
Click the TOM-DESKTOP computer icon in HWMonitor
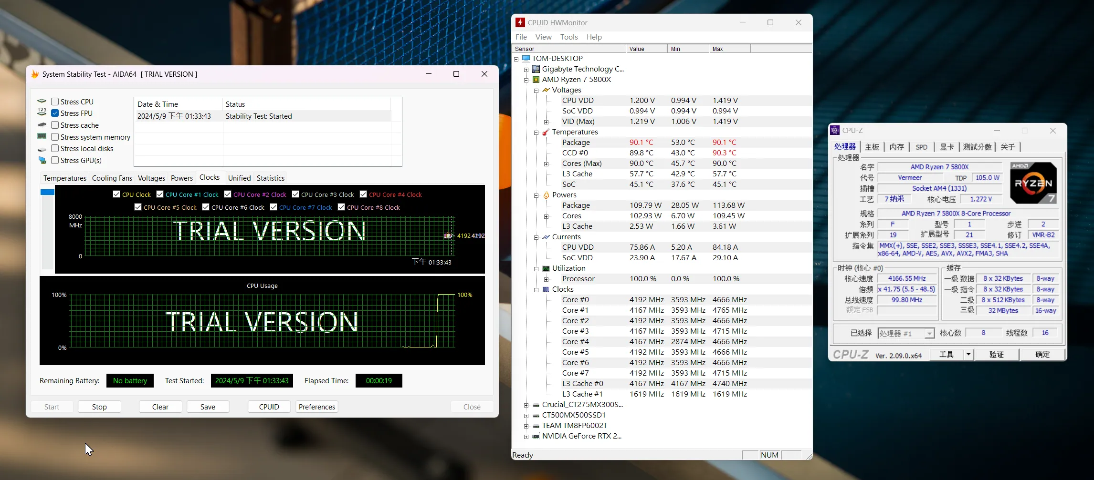pyautogui.click(x=526, y=58)
